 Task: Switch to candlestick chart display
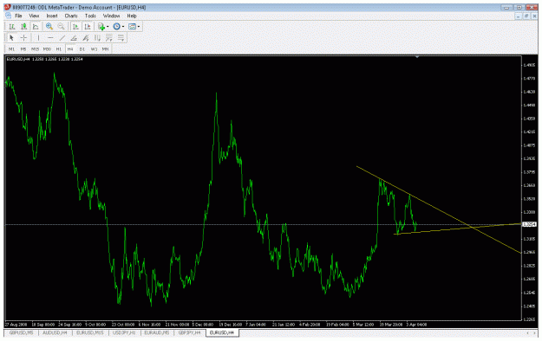24,27
